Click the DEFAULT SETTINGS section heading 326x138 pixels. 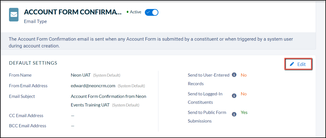[33, 63]
